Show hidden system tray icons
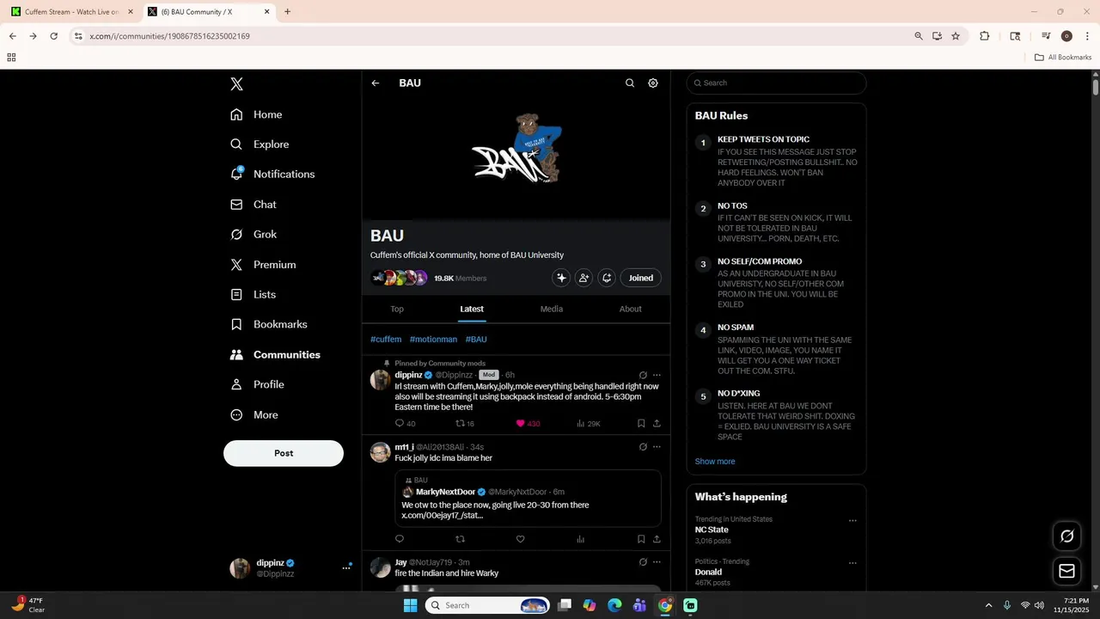This screenshot has width=1100, height=619. [x=988, y=605]
